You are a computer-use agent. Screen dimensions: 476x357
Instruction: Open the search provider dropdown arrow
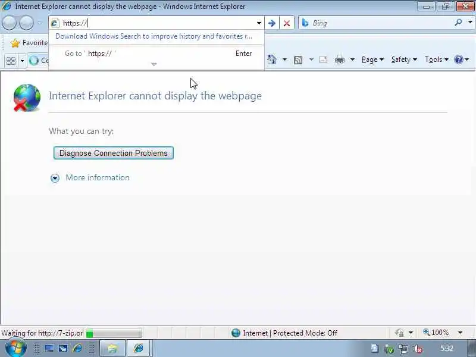point(470,22)
